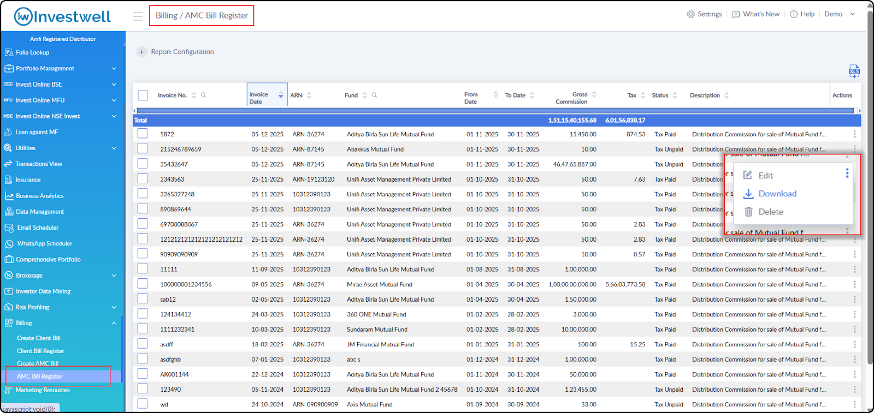Open Folio Lookup in sidebar

coord(32,52)
